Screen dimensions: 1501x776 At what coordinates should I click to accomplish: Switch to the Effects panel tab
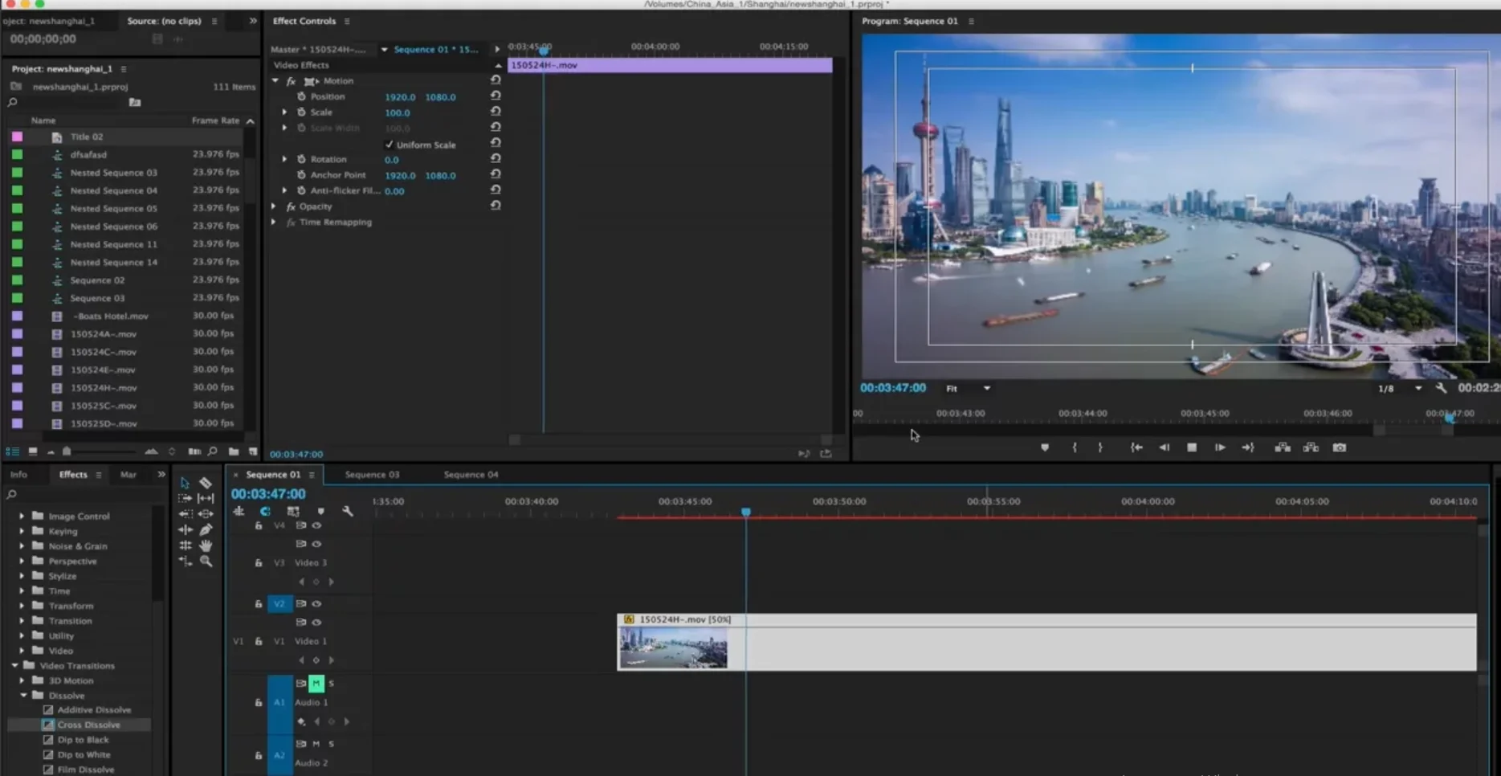coord(72,474)
